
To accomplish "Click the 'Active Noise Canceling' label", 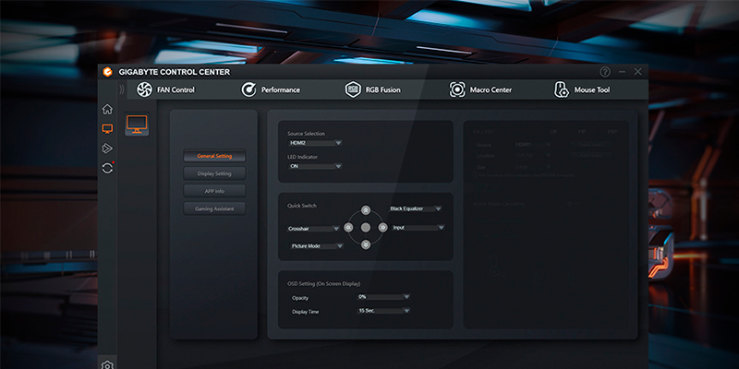I will (x=499, y=204).
